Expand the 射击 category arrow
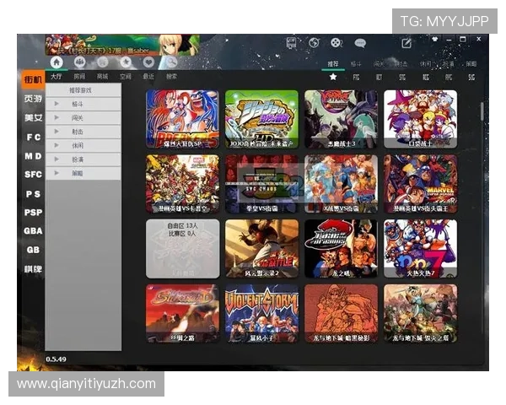 (57, 131)
